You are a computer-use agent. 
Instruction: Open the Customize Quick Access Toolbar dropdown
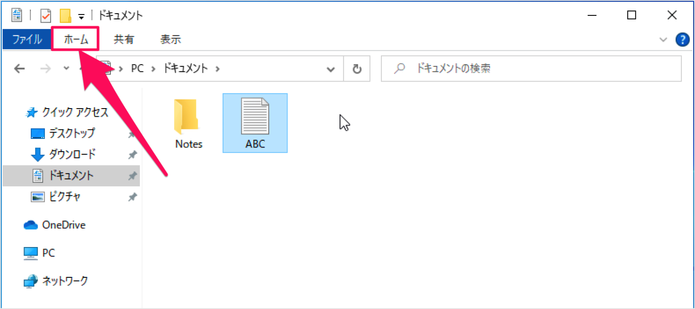pos(81,16)
